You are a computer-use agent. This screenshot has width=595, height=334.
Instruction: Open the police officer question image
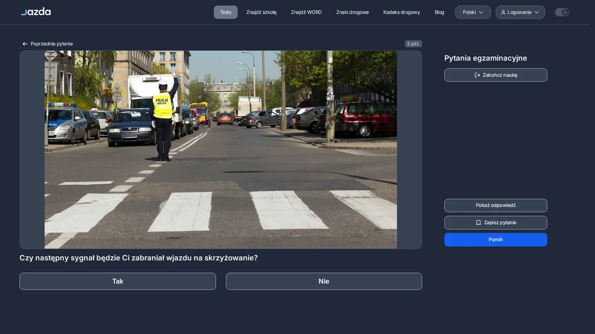221,149
